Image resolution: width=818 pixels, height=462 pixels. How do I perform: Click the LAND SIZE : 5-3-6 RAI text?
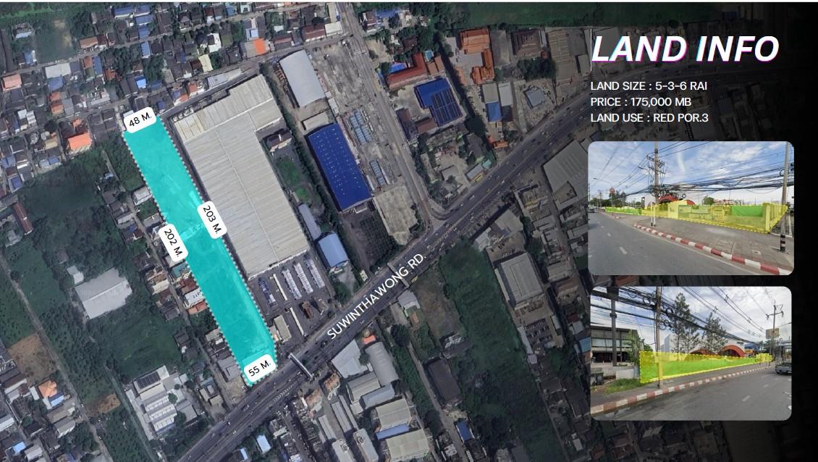[649, 86]
